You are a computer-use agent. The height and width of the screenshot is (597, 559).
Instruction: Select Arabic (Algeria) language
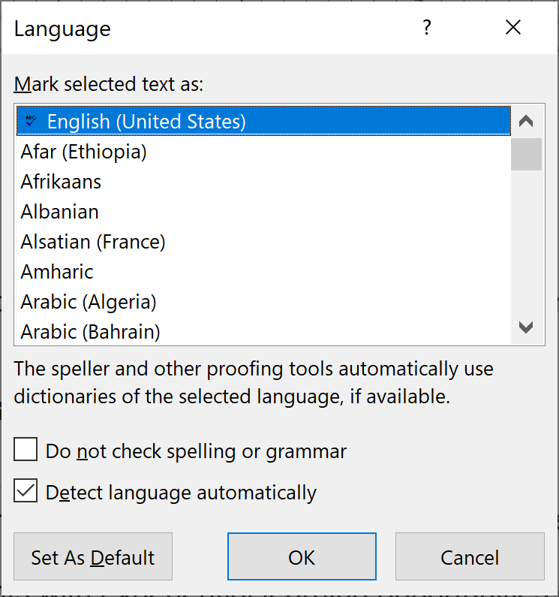89,302
